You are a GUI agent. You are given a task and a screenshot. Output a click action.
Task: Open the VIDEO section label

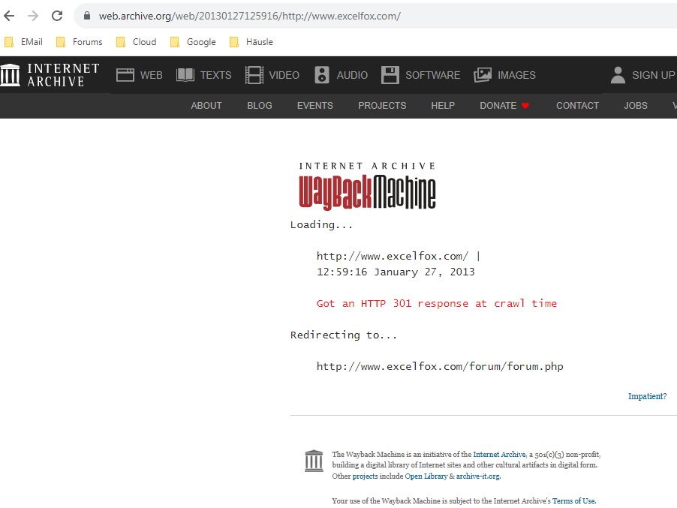coord(284,75)
